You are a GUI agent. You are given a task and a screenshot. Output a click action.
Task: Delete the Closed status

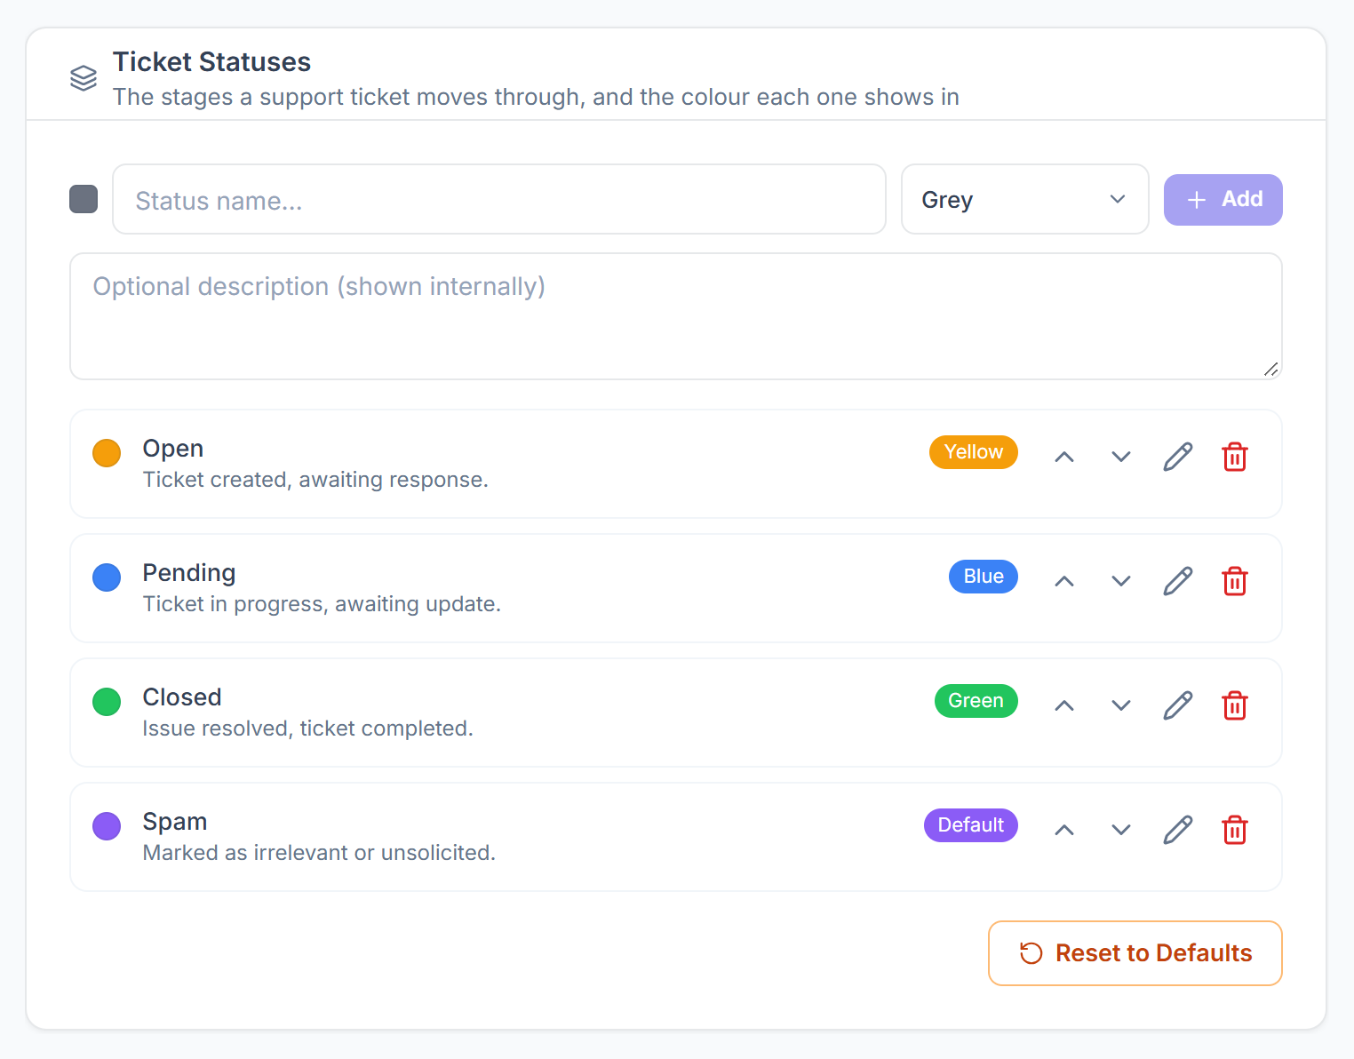(x=1235, y=705)
